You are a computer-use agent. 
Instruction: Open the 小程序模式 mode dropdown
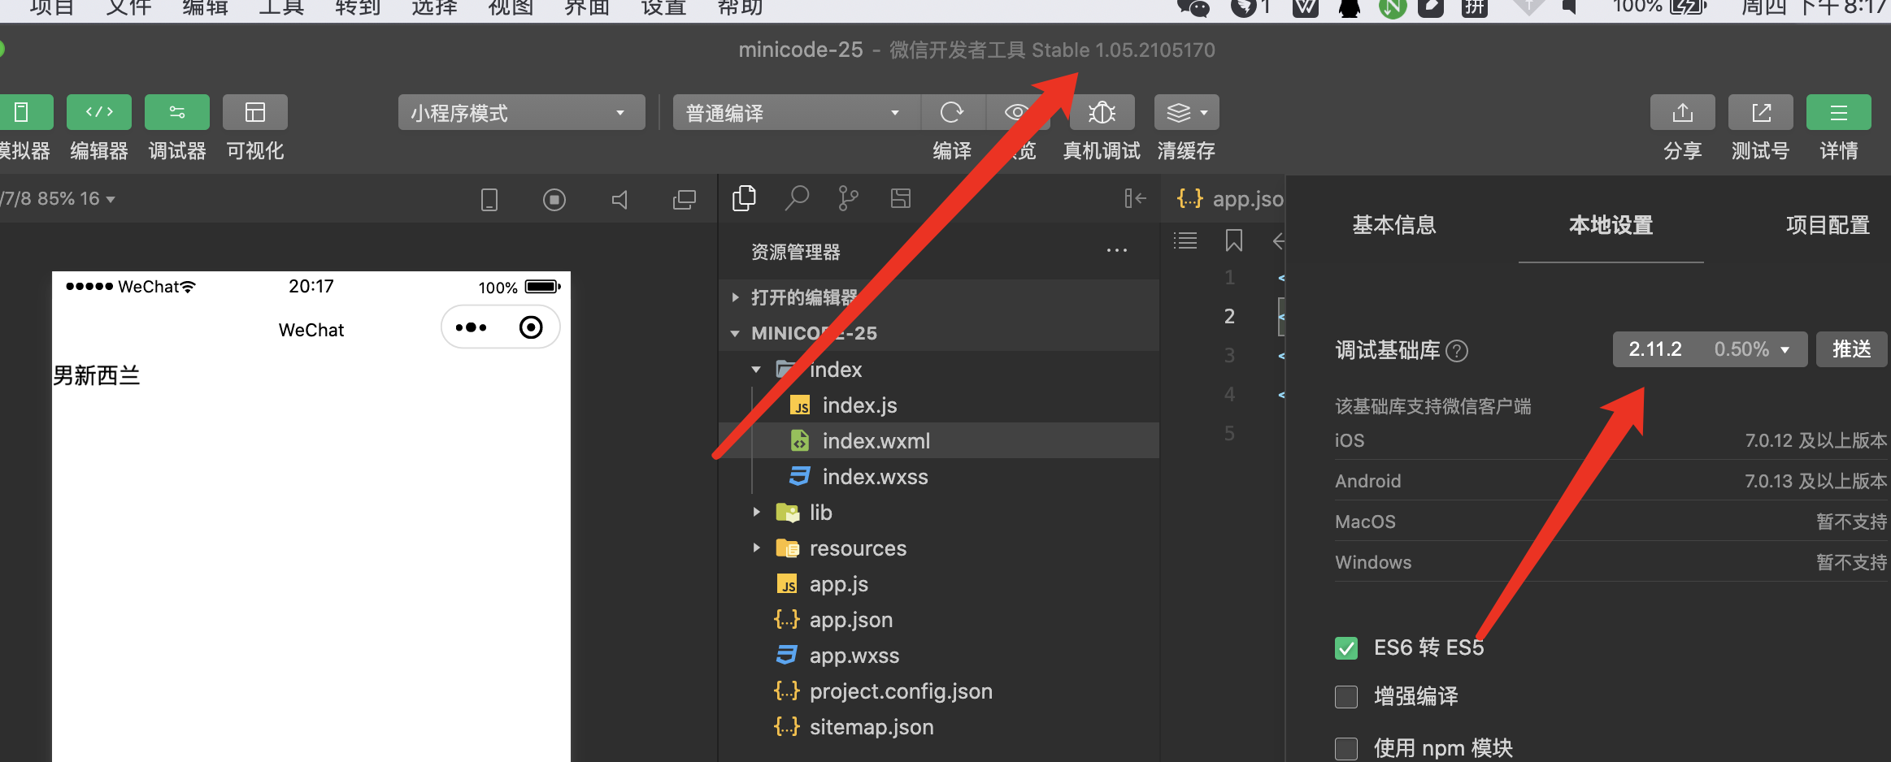[x=521, y=112]
